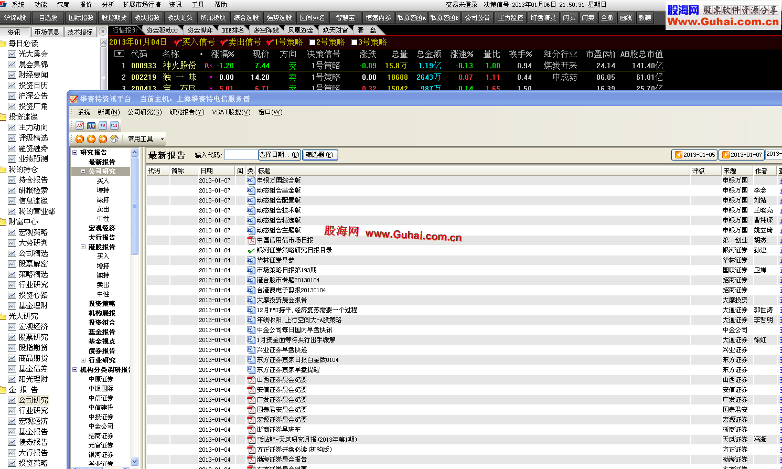Click the 公司公告 toolbar button
This screenshot has width=782, height=469.
(x=477, y=18)
